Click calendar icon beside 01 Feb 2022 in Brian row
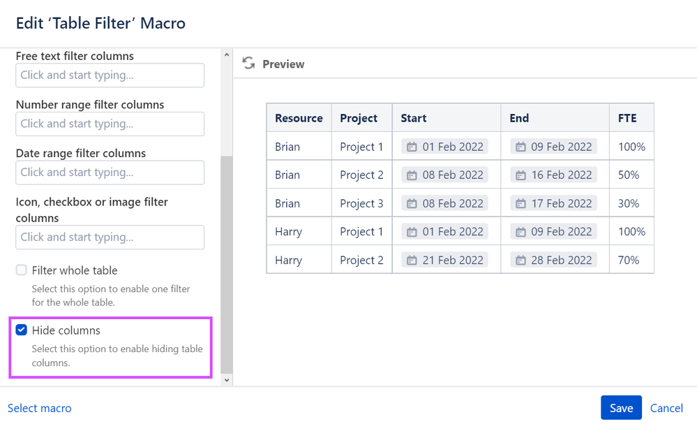Screen dimensions: 697x424 (412, 147)
